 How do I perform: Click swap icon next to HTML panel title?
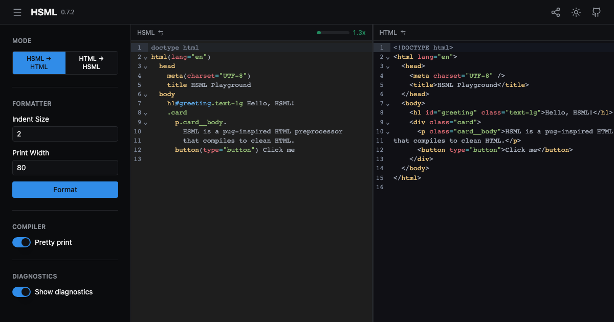click(403, 33)
